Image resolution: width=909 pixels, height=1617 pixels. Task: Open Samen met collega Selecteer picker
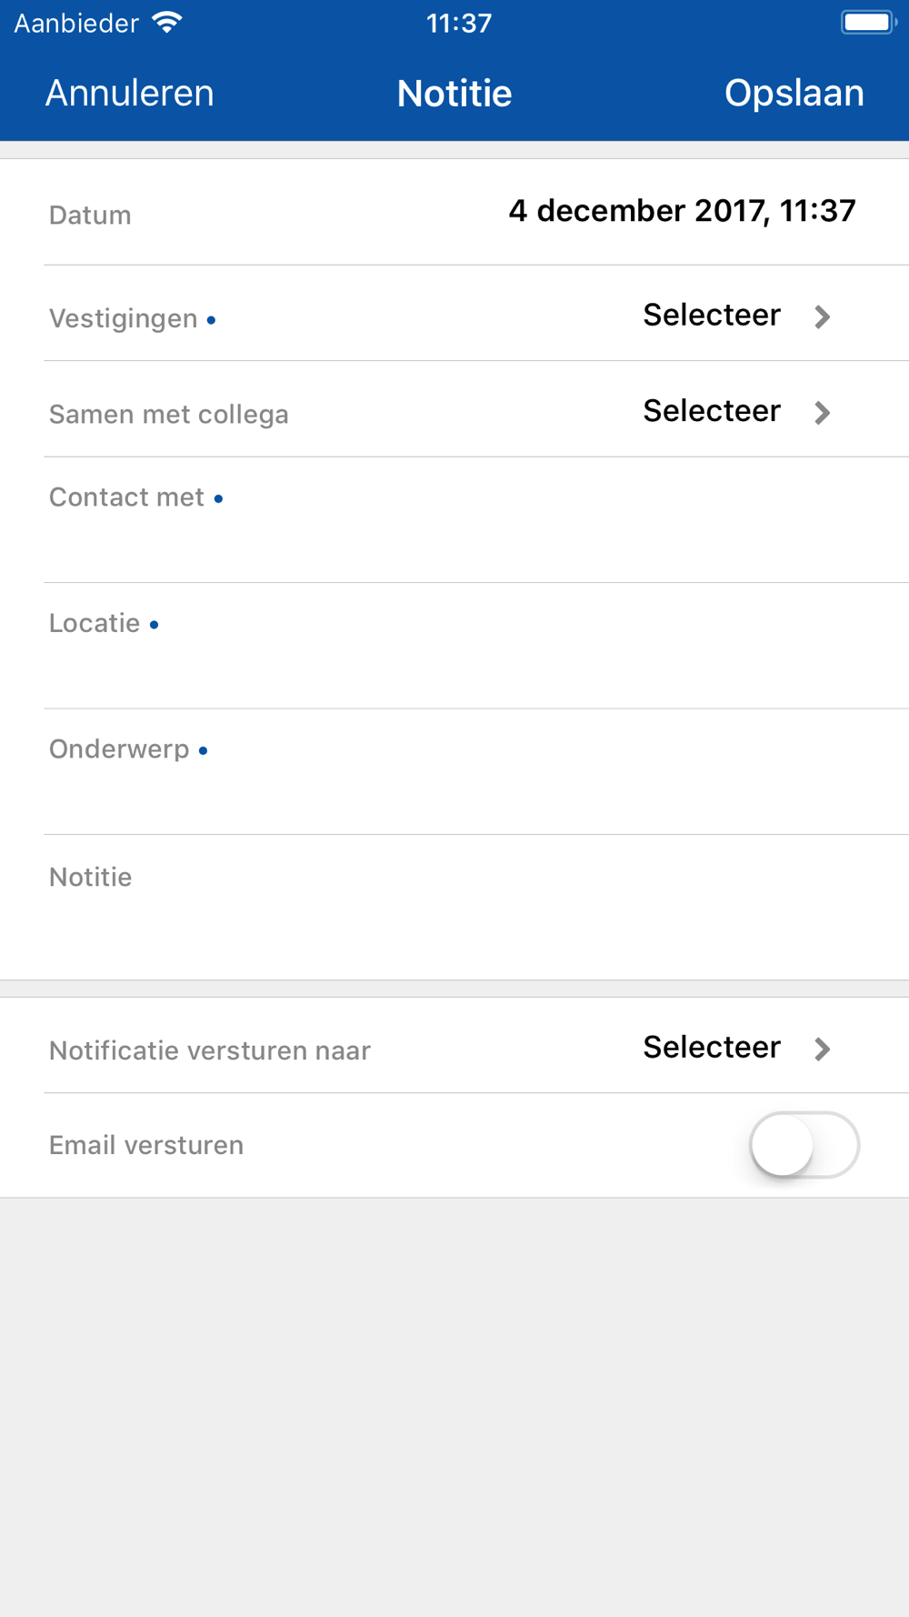coord(712,411)
